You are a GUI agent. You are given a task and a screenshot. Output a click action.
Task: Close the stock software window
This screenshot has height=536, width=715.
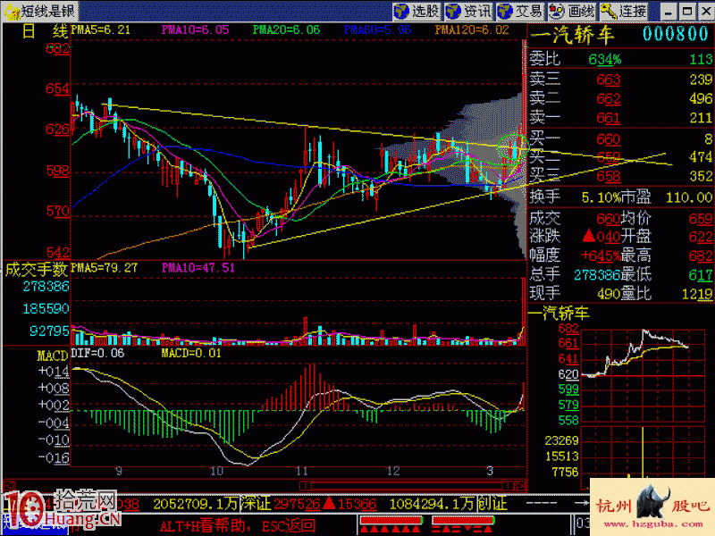(x=706, y=11)
